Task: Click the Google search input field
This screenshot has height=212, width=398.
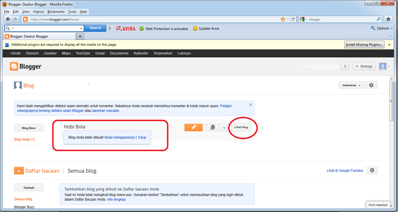Action: tap(342, 20)
